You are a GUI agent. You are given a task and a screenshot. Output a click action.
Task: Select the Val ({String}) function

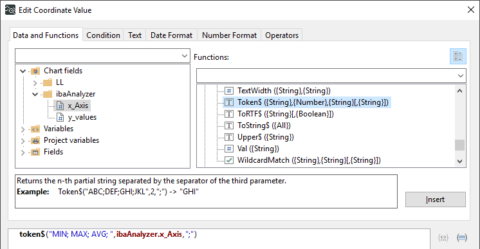click(259, 149)
